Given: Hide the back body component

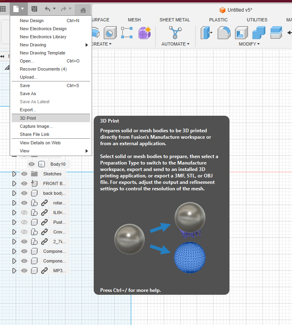Looking at the screenshot, I should coord(24,193).
